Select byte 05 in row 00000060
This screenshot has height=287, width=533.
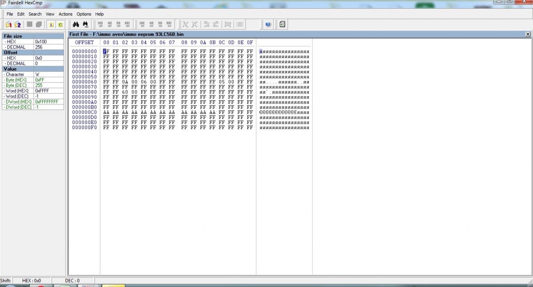pos(222,82)
